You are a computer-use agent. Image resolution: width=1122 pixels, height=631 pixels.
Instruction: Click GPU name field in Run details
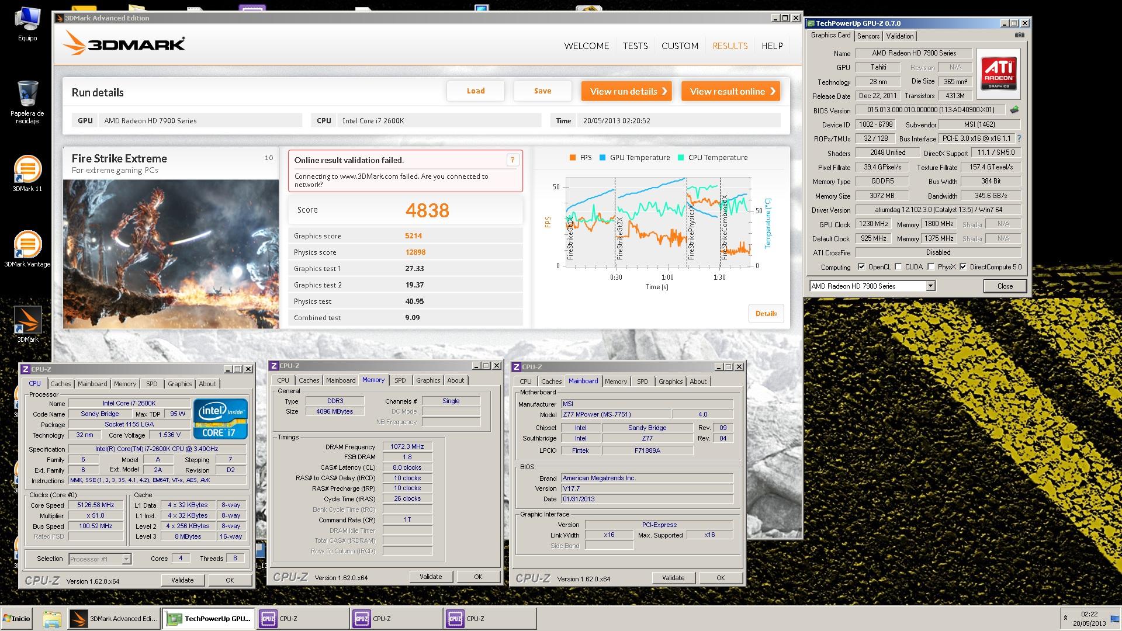click(200, 121)
